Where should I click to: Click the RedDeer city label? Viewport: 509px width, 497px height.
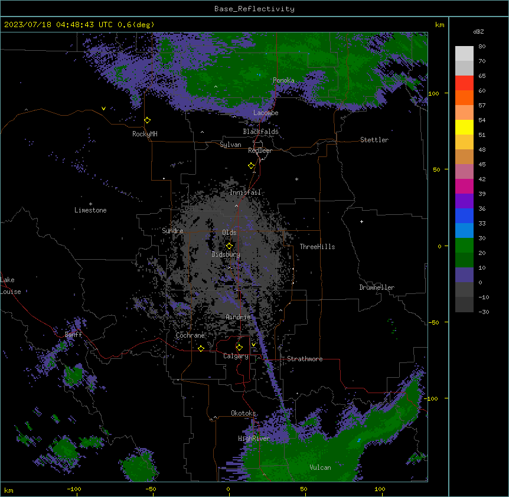point(260,151)
